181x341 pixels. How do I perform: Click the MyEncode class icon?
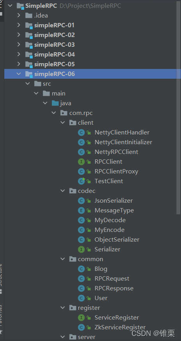[81, 230]
